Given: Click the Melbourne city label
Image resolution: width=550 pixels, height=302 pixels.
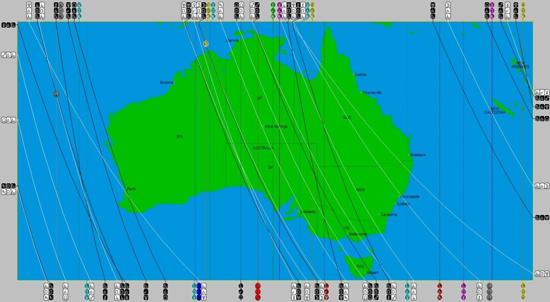Looking at the screenshot, I should click(x=357, y=234).
